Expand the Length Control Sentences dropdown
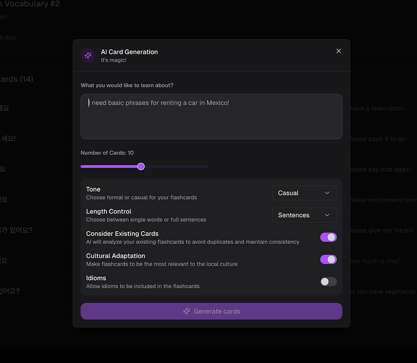 pos(304,215)
